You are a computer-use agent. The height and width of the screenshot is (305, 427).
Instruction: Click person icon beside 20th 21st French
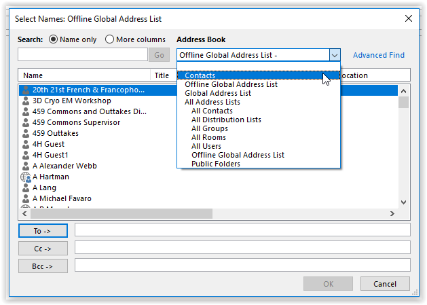[26, 90]
